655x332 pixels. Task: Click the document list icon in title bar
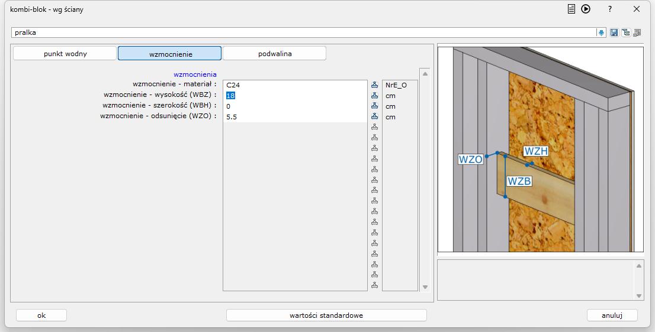571,9
